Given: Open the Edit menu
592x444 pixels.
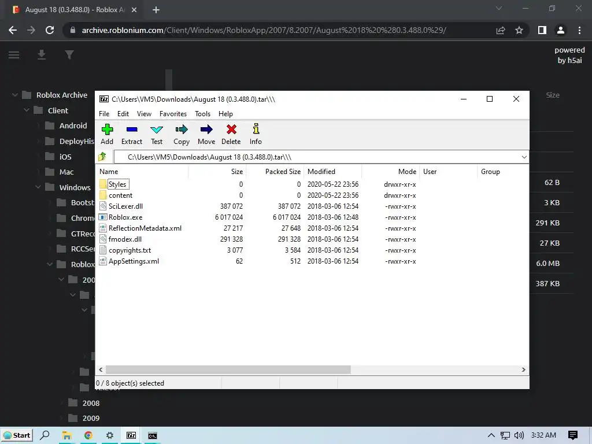Looking at the screenshot, I should pyautogui.click(x=123, y=114).
